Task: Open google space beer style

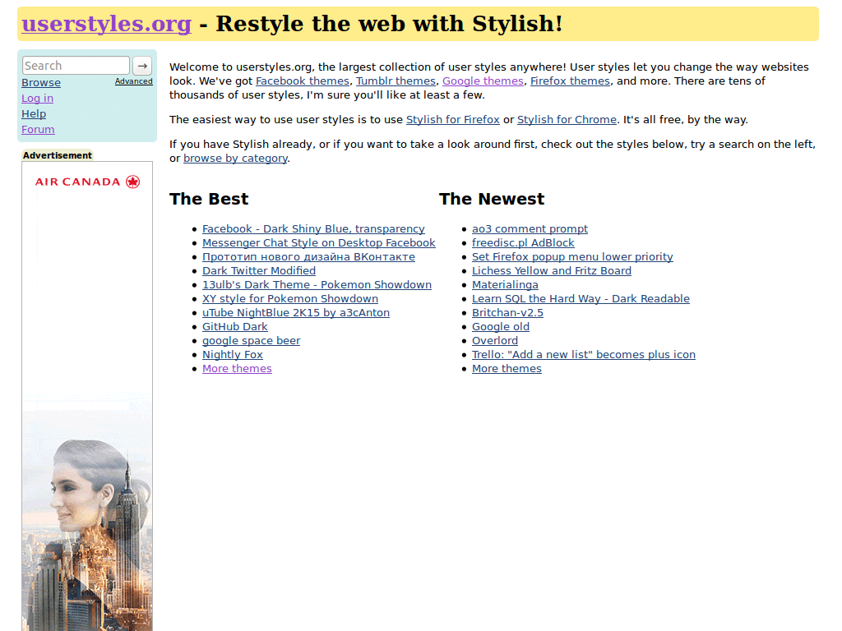Action: coord(252,341)
